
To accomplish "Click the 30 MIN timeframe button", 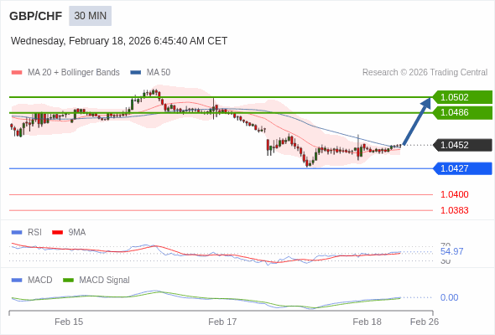I will coord(91,16).
